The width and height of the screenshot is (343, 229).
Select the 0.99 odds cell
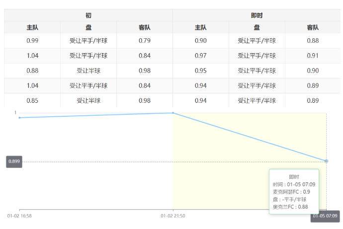point(32,41)
